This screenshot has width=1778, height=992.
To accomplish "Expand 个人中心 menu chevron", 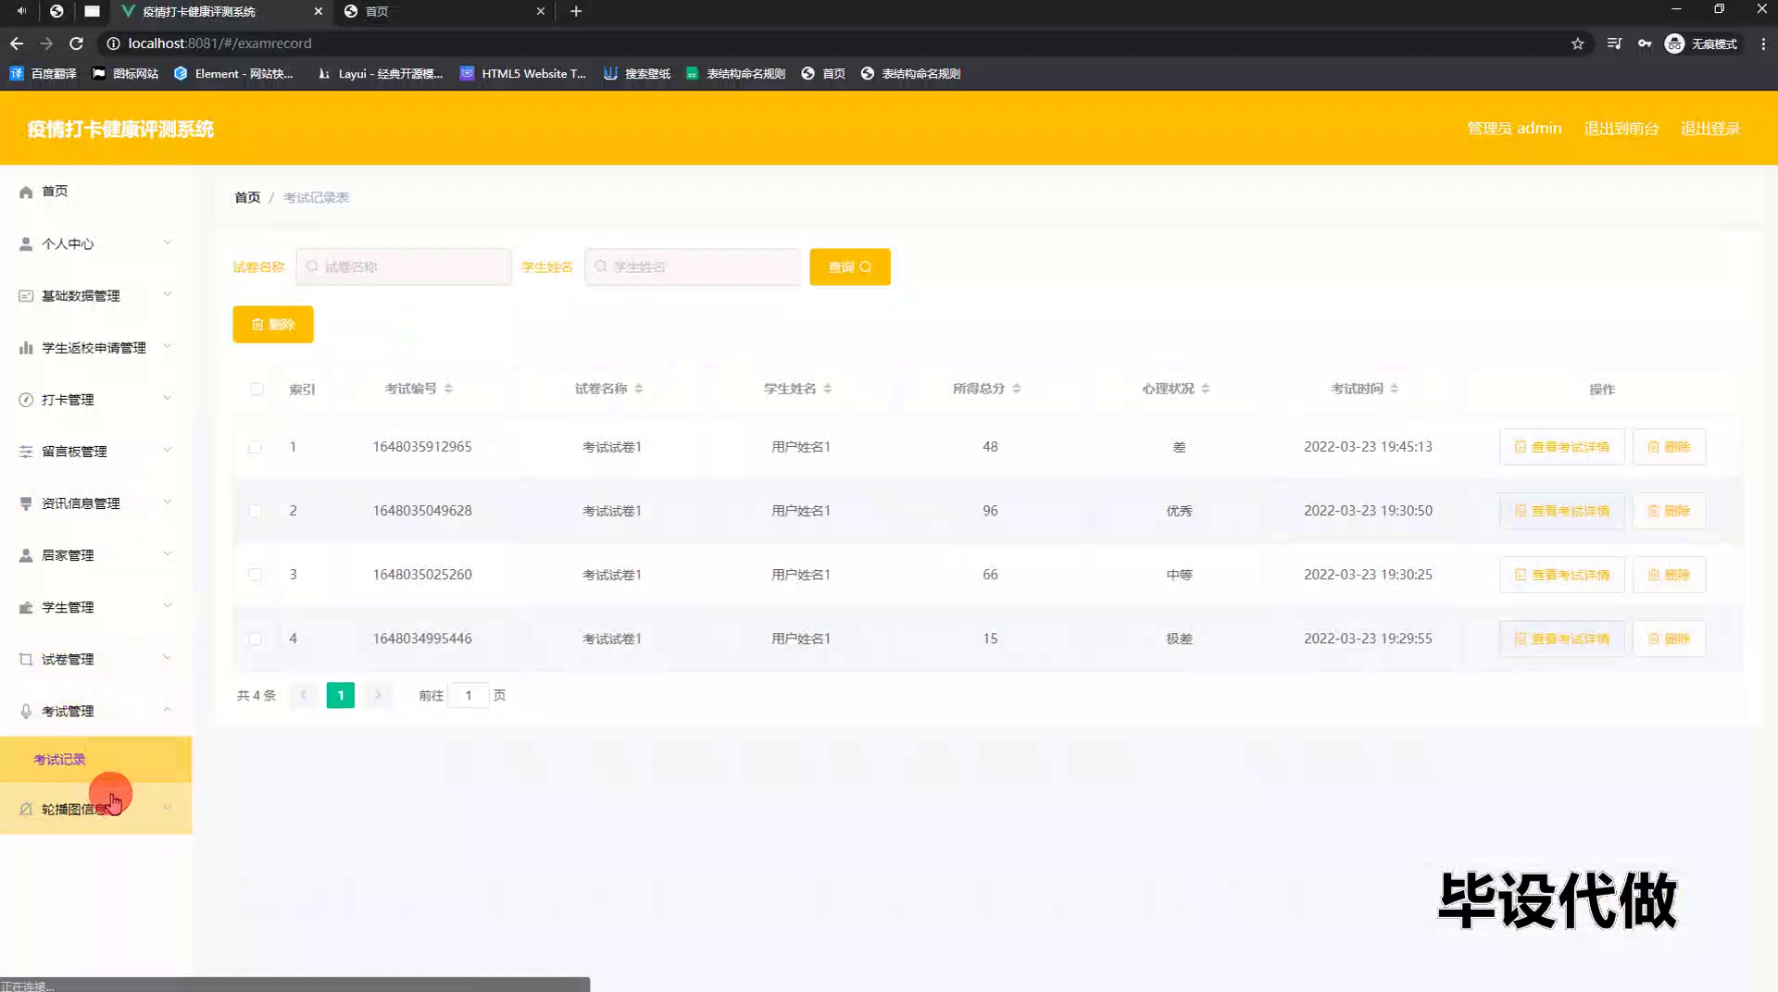I will (168, 243).
